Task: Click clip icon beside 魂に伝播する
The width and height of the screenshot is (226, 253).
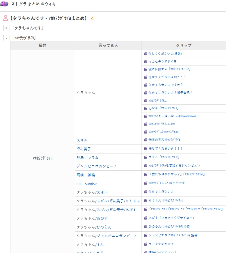Action: click(145, 69)
